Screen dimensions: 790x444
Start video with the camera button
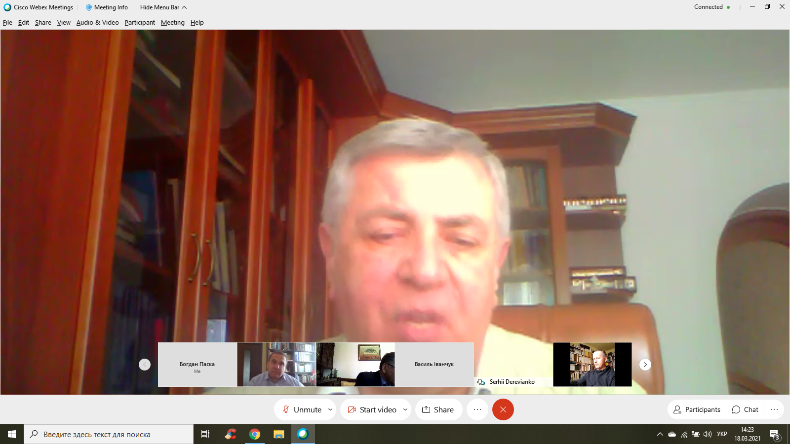coord(372,409)
